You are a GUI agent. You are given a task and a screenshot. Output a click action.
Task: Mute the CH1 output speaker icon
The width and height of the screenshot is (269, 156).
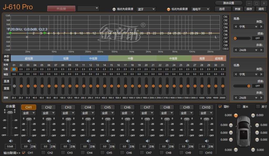coord(29,141)
